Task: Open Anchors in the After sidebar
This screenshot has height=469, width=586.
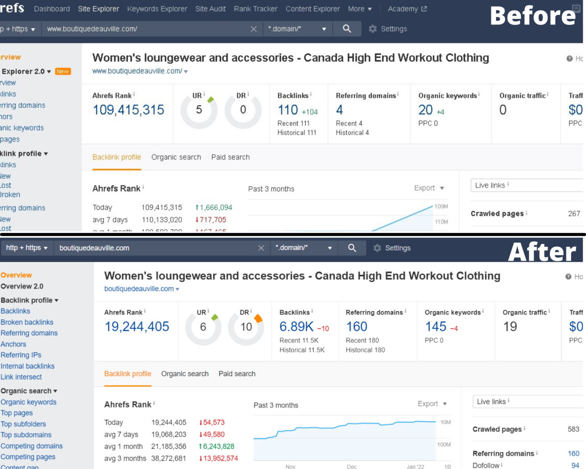Action: pyautogui.click(x=13, y=344)
